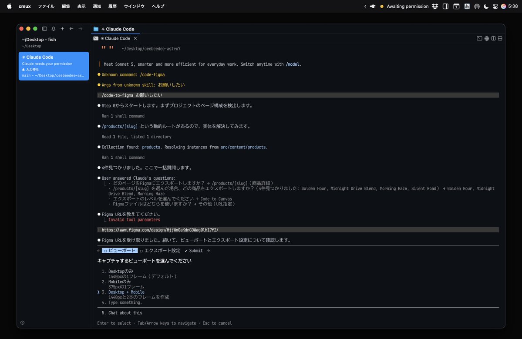
Task: Click the src/content/products path link
Action: pyautogui.click(x=243, y=147)
